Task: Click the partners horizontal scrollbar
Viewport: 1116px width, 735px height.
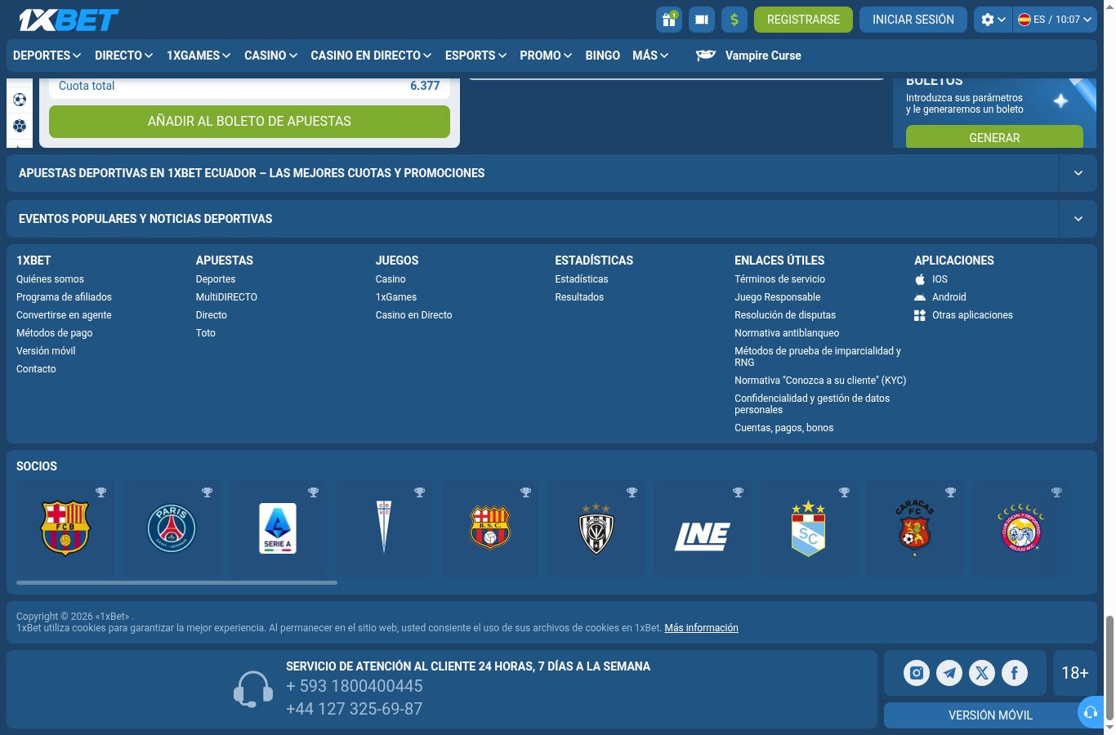Action: [x=176, y=582]
